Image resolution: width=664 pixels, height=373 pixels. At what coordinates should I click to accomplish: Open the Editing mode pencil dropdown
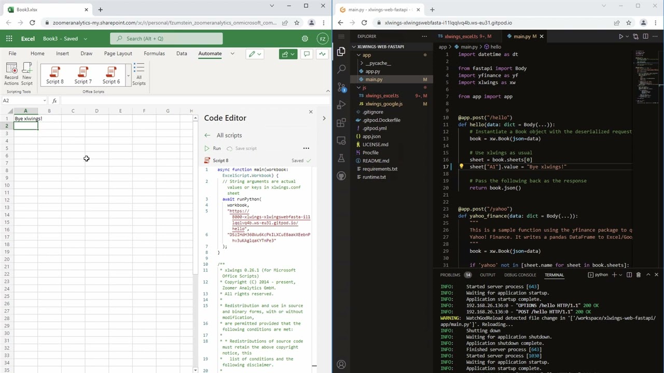255,54
